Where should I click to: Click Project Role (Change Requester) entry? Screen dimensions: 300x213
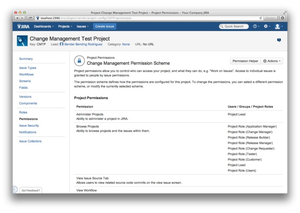251,149
